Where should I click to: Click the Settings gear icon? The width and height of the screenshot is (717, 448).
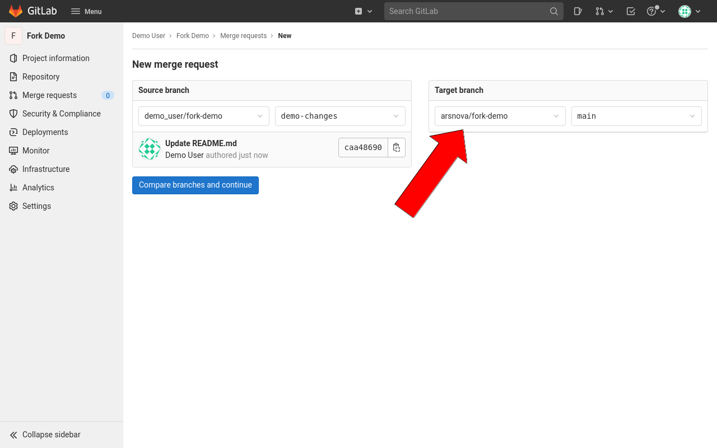pos(13,206)
